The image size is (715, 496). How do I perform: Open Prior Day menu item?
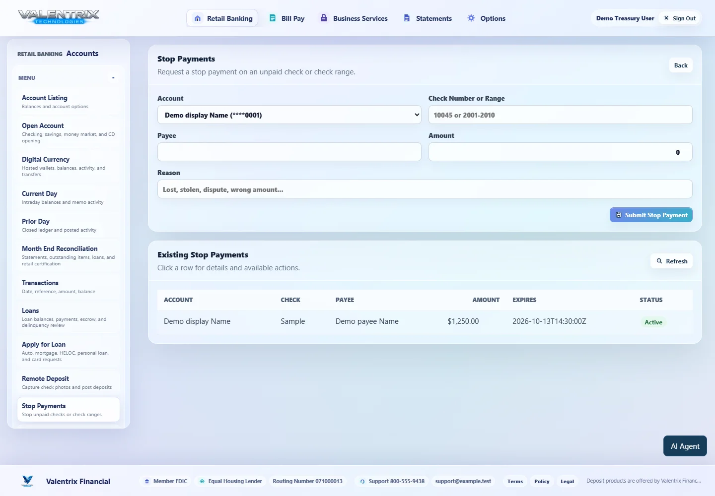coord(69,225)
